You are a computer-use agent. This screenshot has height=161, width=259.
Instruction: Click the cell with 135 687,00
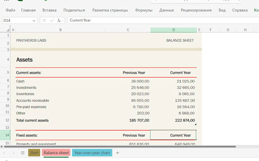185,100
